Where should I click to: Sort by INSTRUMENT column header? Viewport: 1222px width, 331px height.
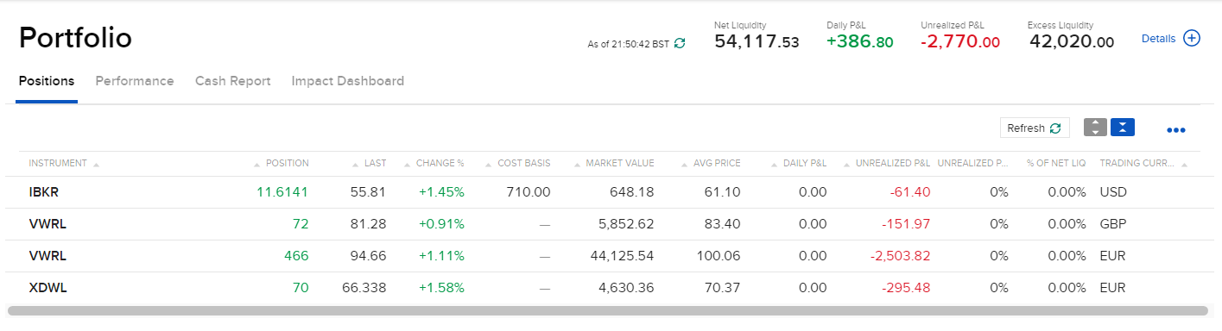tap(58, 163)
